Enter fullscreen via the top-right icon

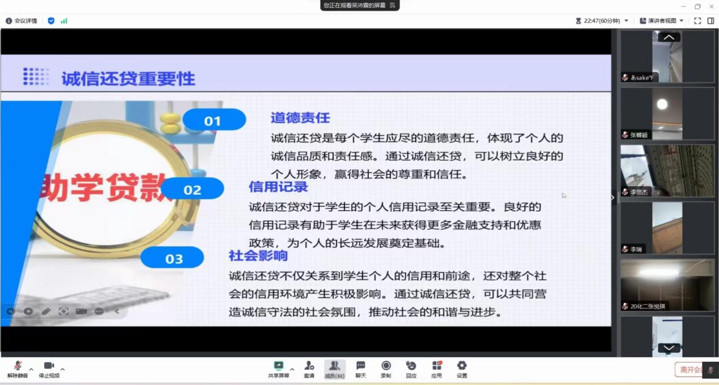[697, 20]
